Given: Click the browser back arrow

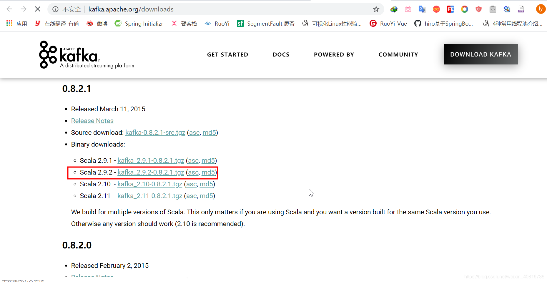Looking at the screenshot, I should (x=9, y=9).
